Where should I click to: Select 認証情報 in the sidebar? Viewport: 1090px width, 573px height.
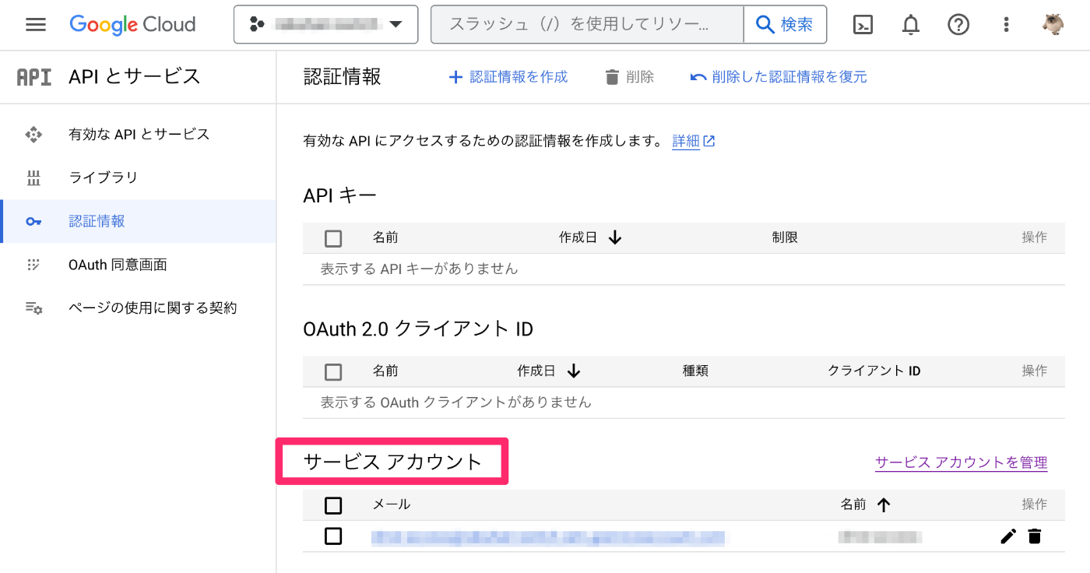[138, 221]
